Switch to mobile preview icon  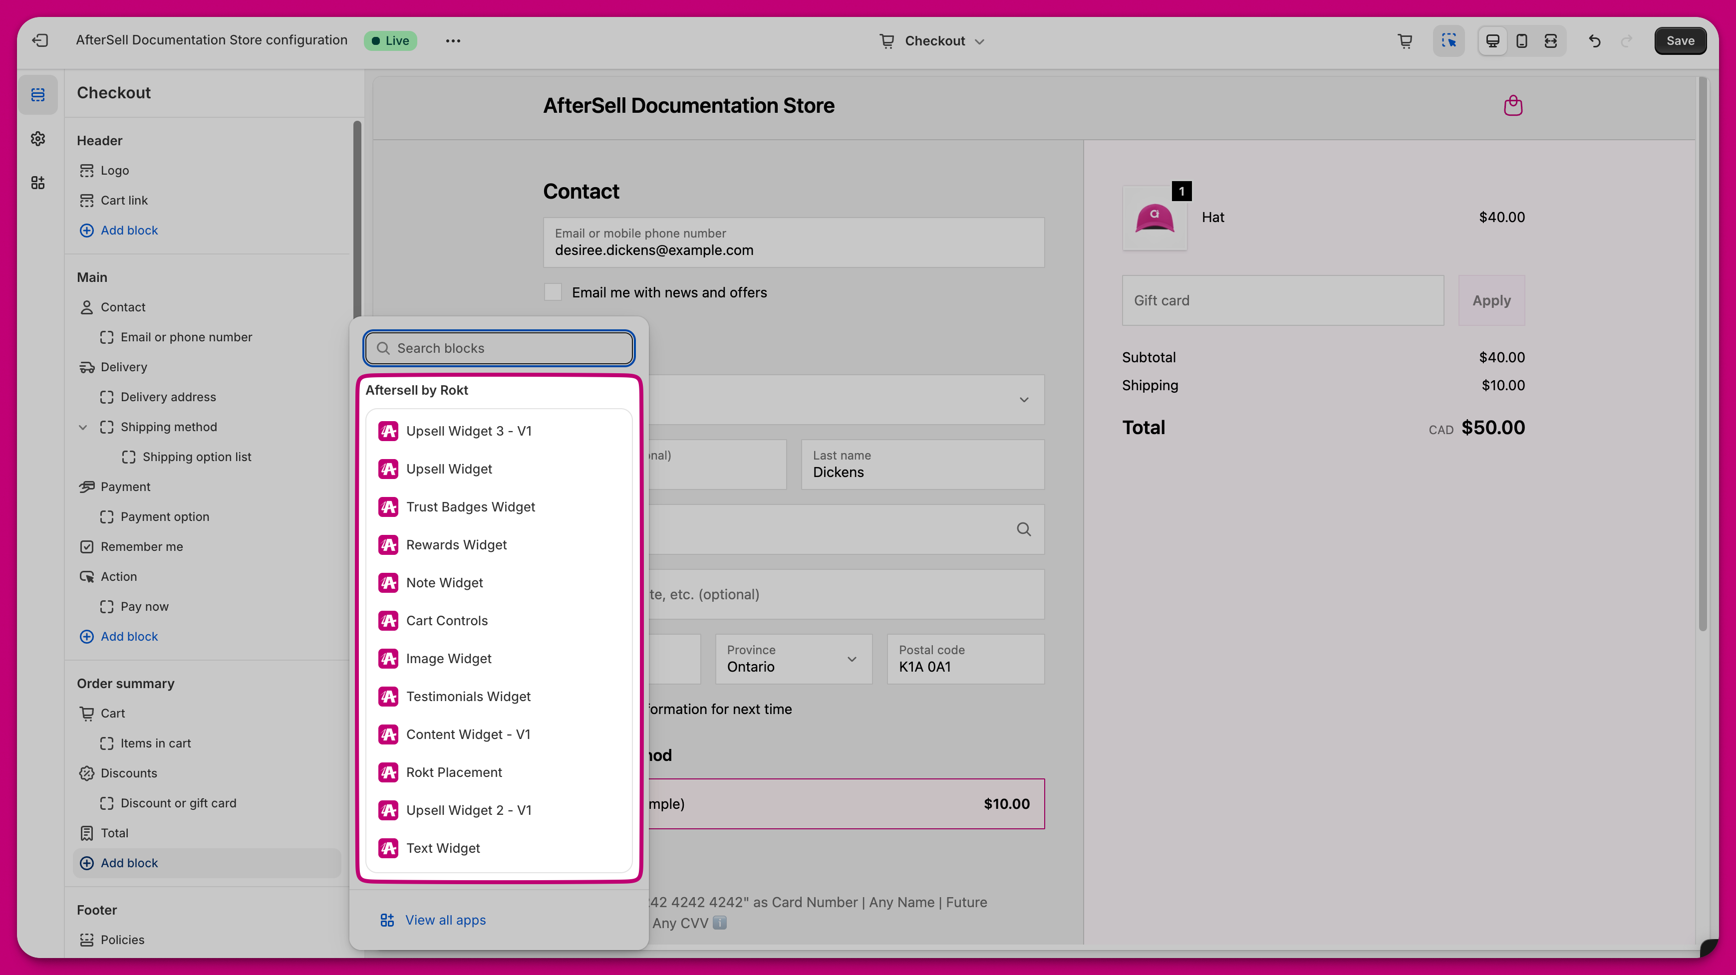1522,40
